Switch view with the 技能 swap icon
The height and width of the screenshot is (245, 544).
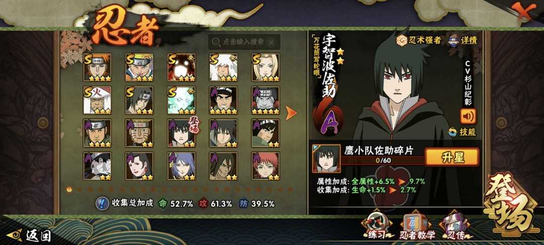click(x=452, y=132)
